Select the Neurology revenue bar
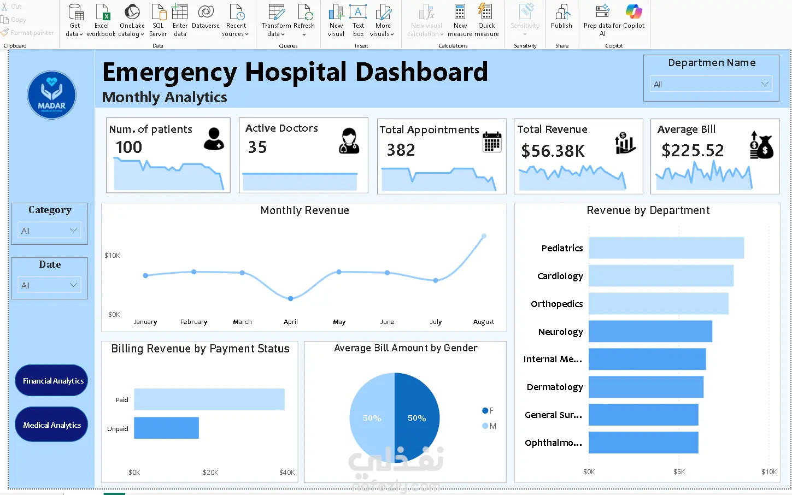This screenshot has height=495, width=792. pos(650,332)
